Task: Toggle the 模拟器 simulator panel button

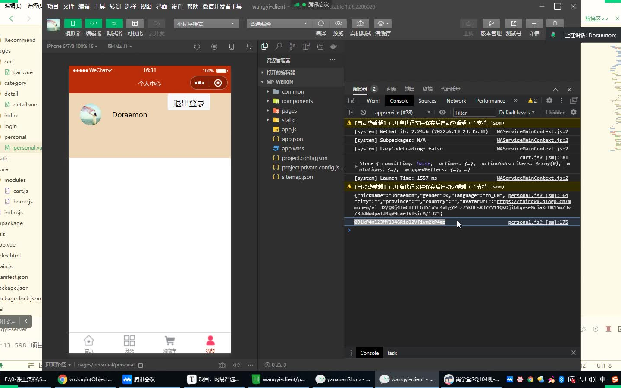Action: [72, 23]
